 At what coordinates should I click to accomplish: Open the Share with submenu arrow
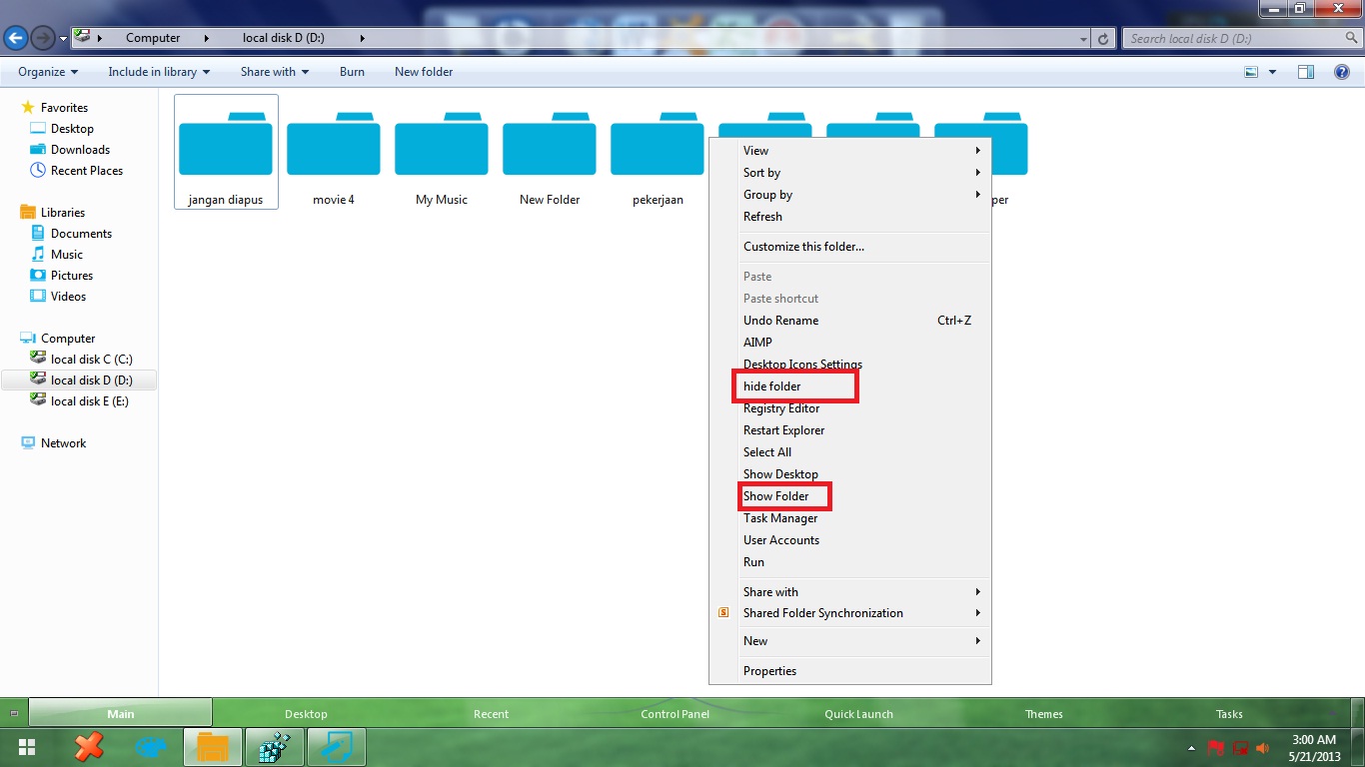[x=977, y=591]
